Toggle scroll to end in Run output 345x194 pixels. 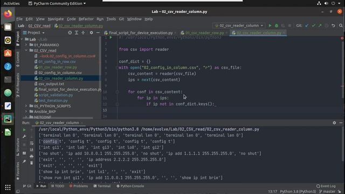(x=32, y=150)
